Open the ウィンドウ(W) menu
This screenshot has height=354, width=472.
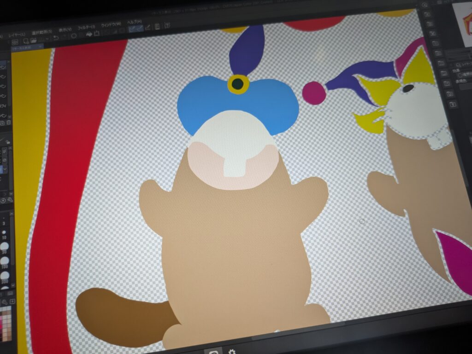click(x=111, y=25)
